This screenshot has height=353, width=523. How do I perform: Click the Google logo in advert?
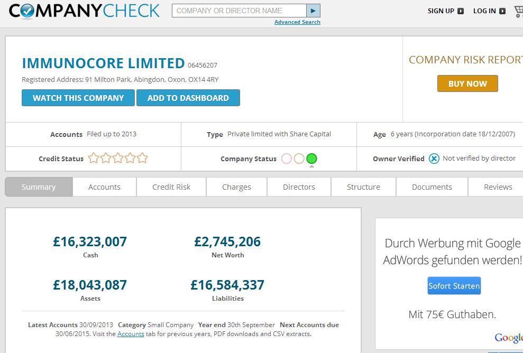point(509,338)
